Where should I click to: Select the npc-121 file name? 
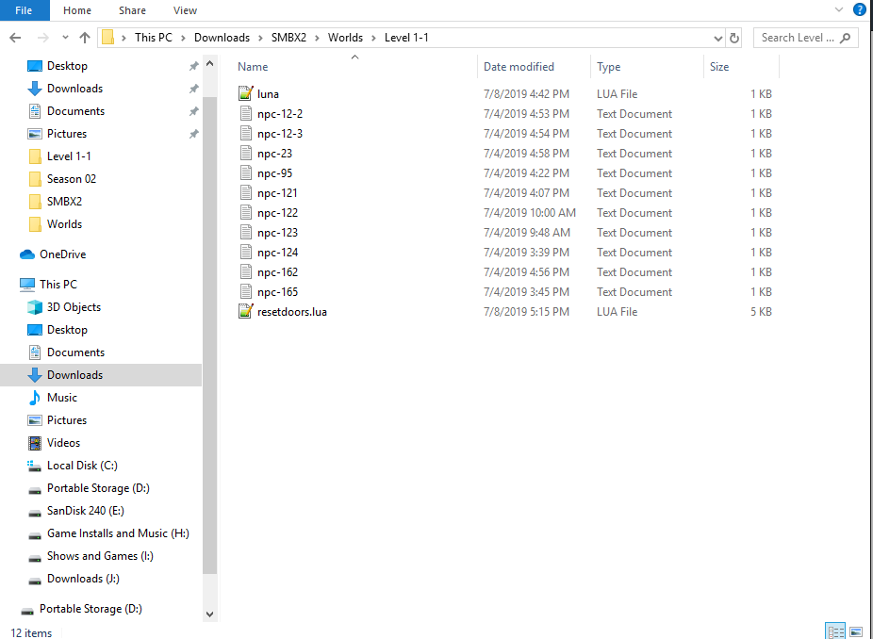277,193
